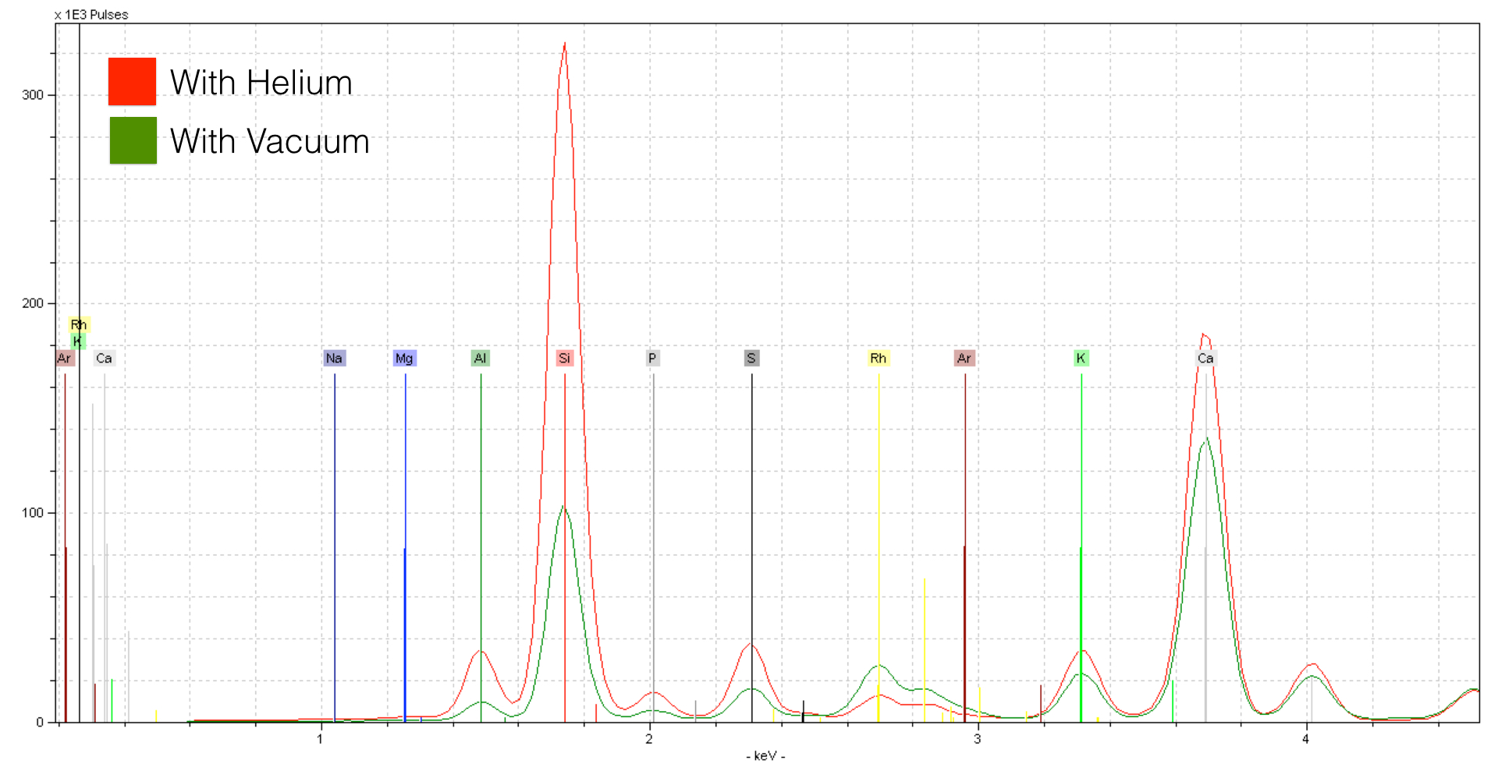1498x764 pixels.
Task: Click the Ca label on the right peak
Action: pyautogui.click(x=1205, y=359)
